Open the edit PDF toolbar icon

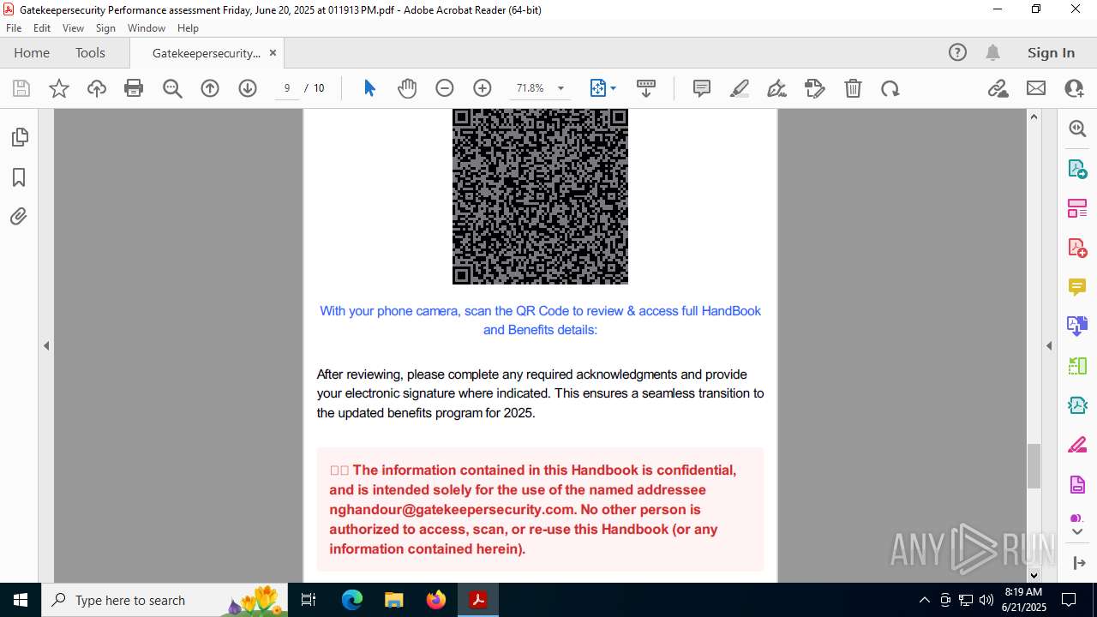[815, 88]
